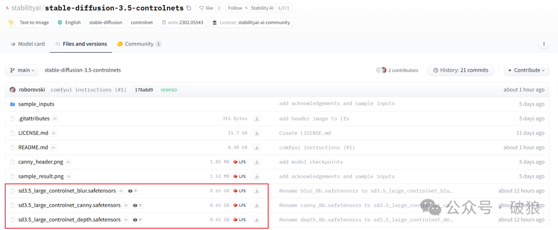Open the sample_inputs folder
This screenshot has width=558, height=230.
pyautogui.click(x=36, y=104)
